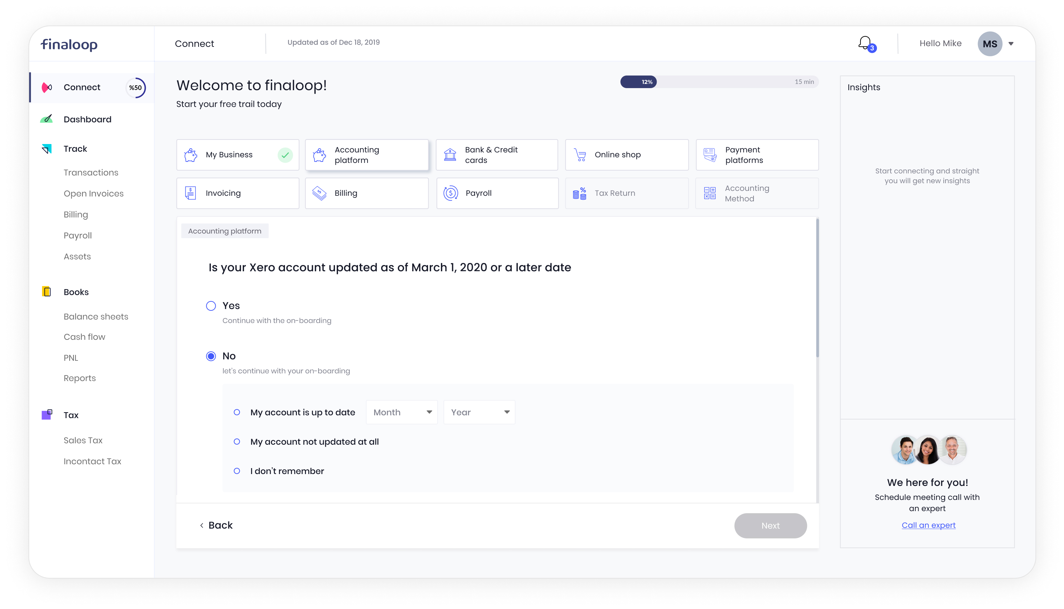Click the Billing tag icon
The height and width of the screenshot is (609, 1064).
[x=319, y=193]
